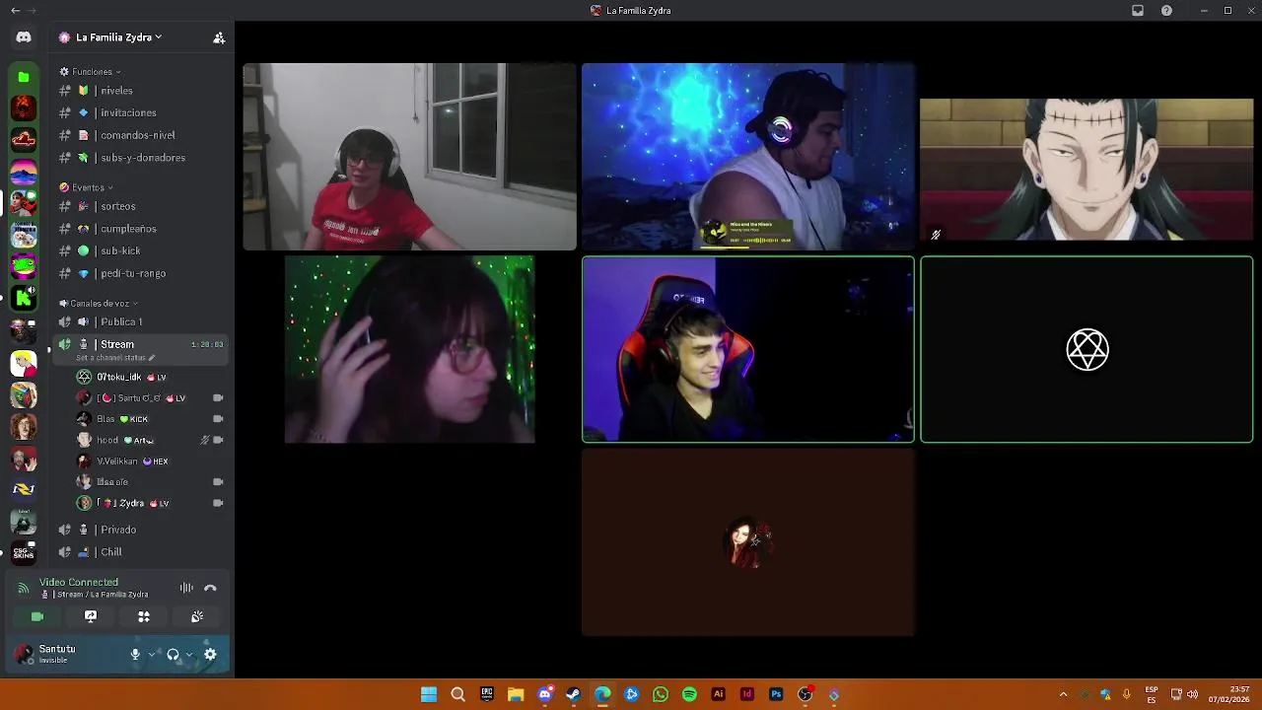Open the green K Kick server icon
Viewport: 1262px width, 710px height.
(24, 297)
